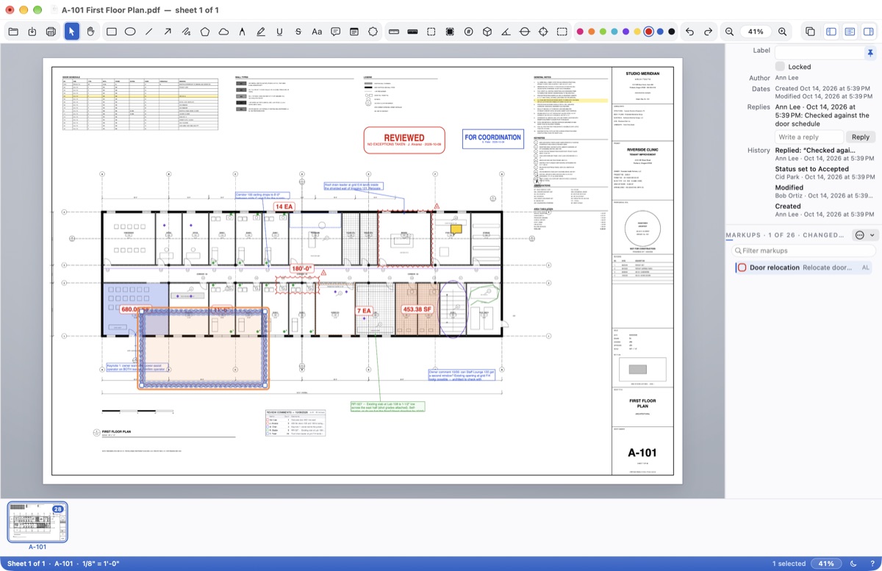
Task: Choose the Ellipse markup tool
Action: coord(130,32)
